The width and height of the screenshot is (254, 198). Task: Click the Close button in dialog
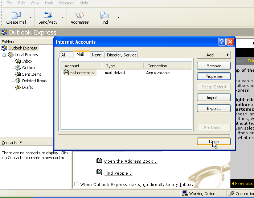214,142
